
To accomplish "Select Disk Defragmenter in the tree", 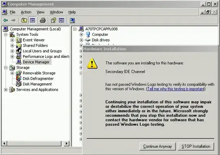I will [38, 79].
